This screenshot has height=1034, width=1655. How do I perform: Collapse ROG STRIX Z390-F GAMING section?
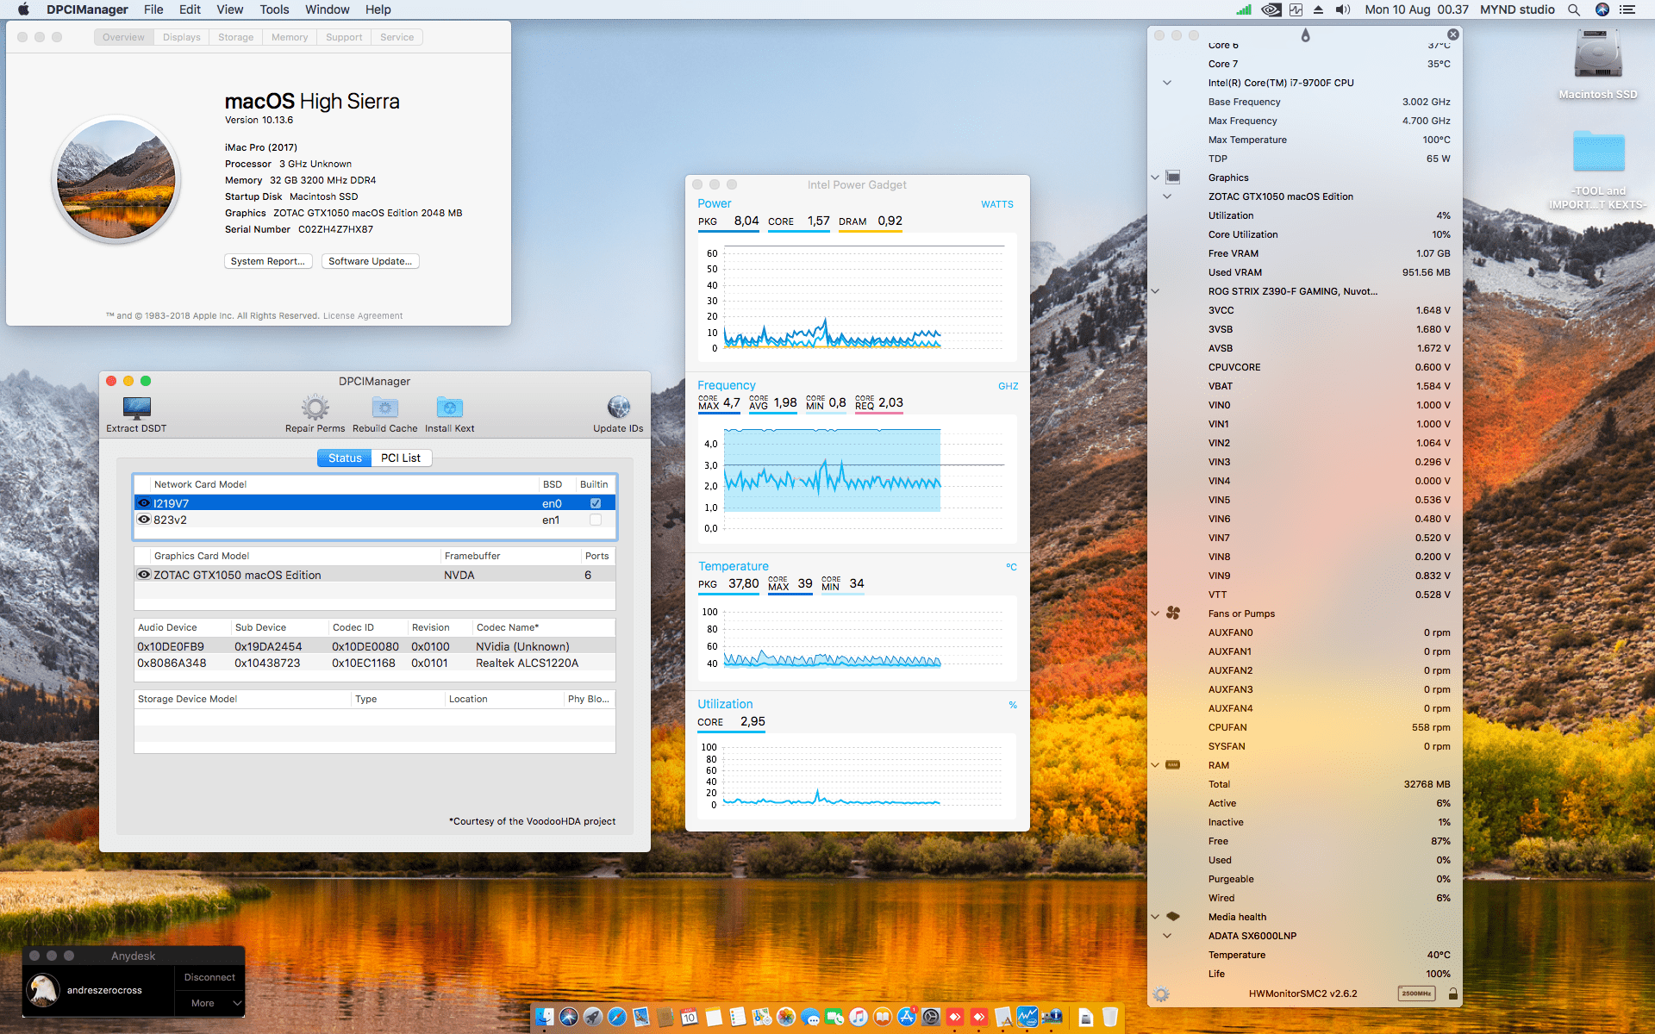(1155, 291)
